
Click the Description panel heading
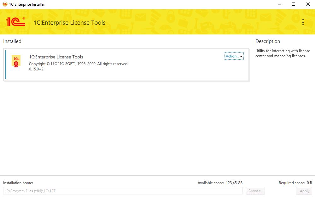coord(268,41)
